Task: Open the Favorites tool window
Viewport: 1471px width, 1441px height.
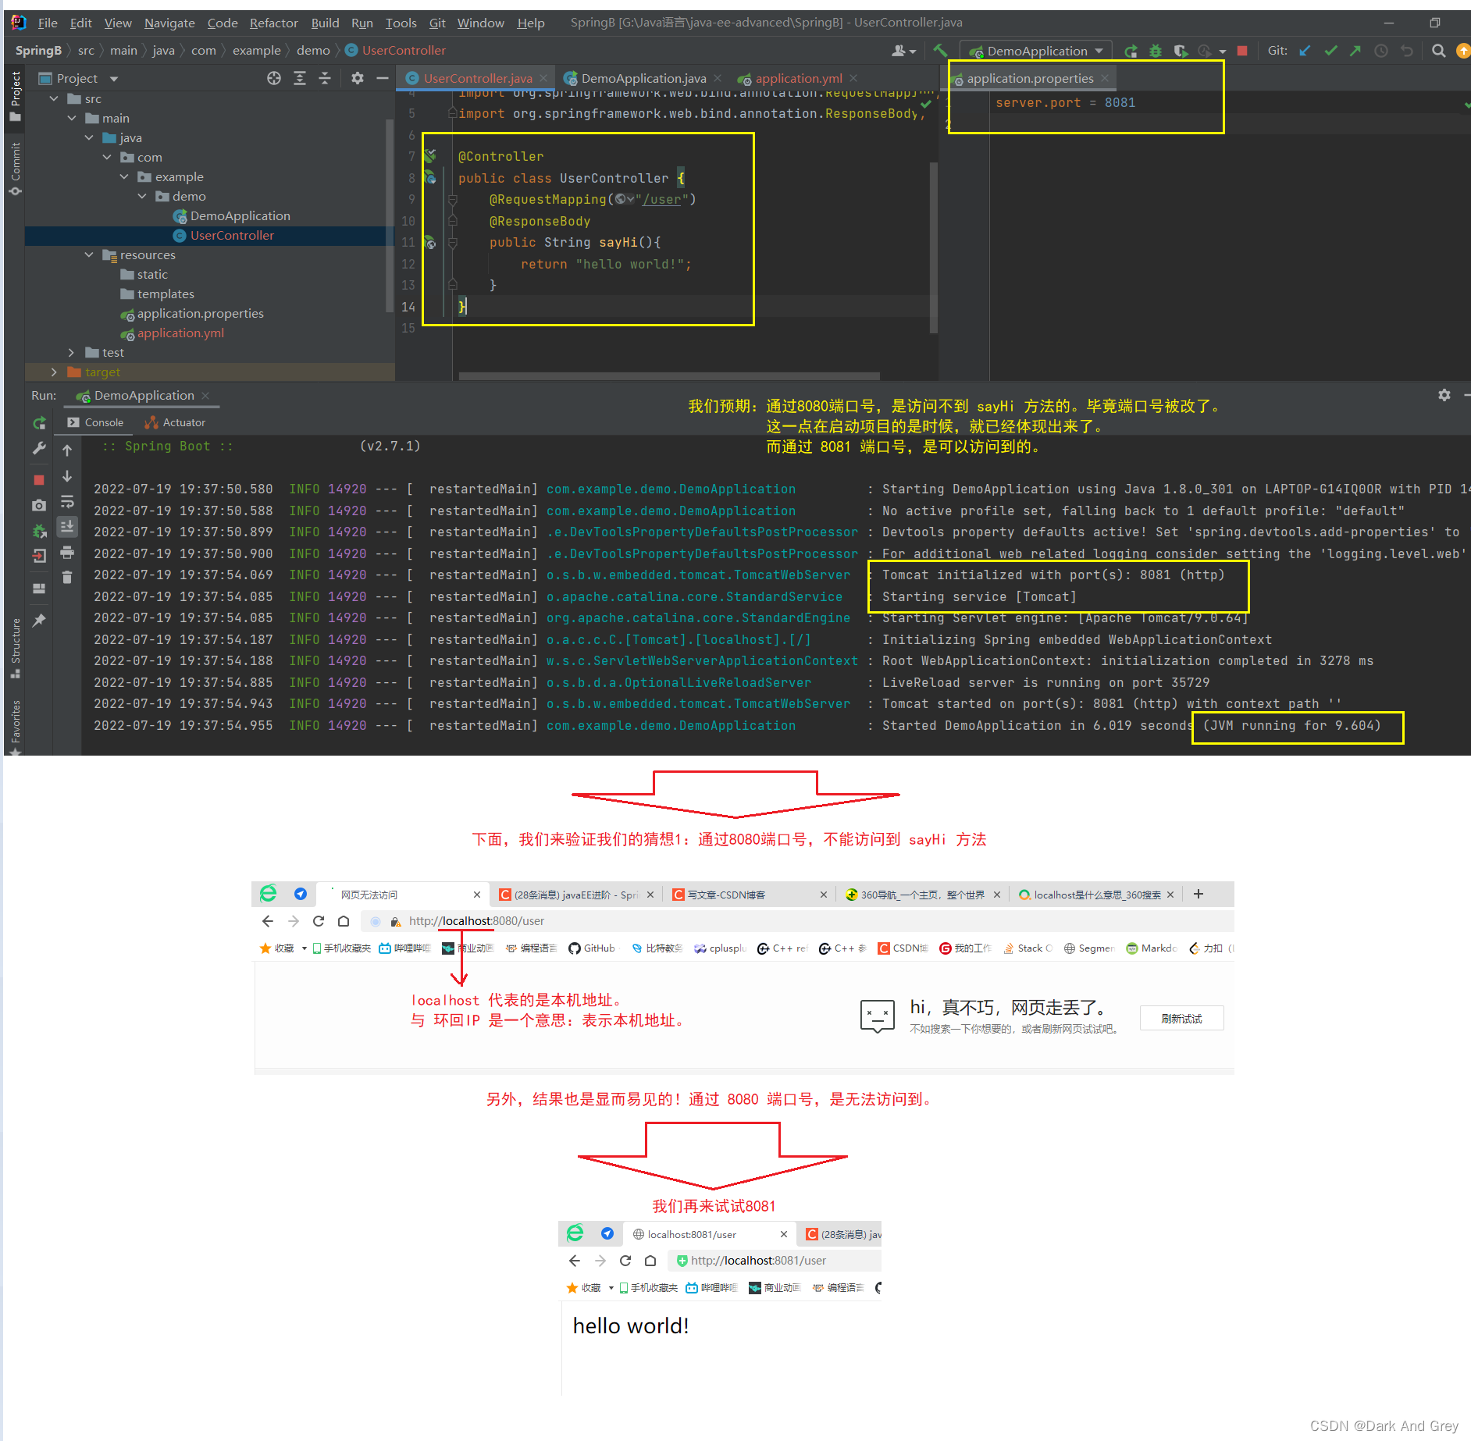Action: click(15, 726)
